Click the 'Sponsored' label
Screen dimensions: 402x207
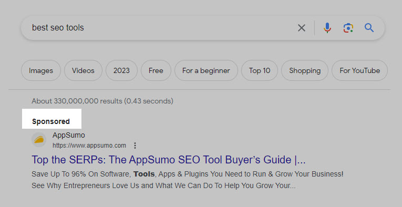tap(51, 121)
